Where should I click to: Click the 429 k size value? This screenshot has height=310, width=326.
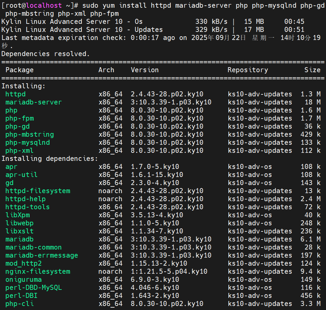311,135
